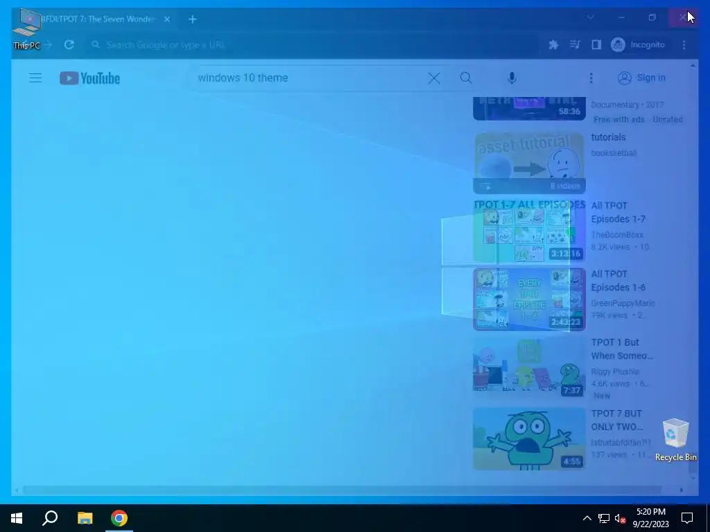Open the Recycle Bin desktop icon
This screenshot has height=532, width=710.
click(x=675, y=440)
